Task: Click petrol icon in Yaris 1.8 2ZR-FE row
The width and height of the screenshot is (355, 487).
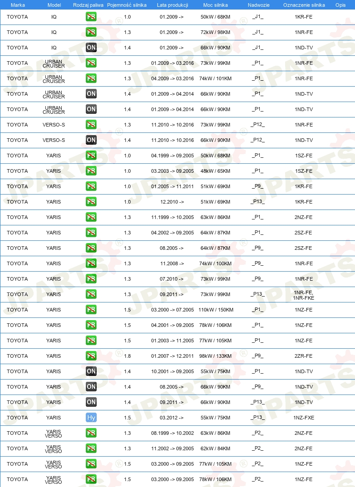Action: pyautogui.click(x=91, y=356)
